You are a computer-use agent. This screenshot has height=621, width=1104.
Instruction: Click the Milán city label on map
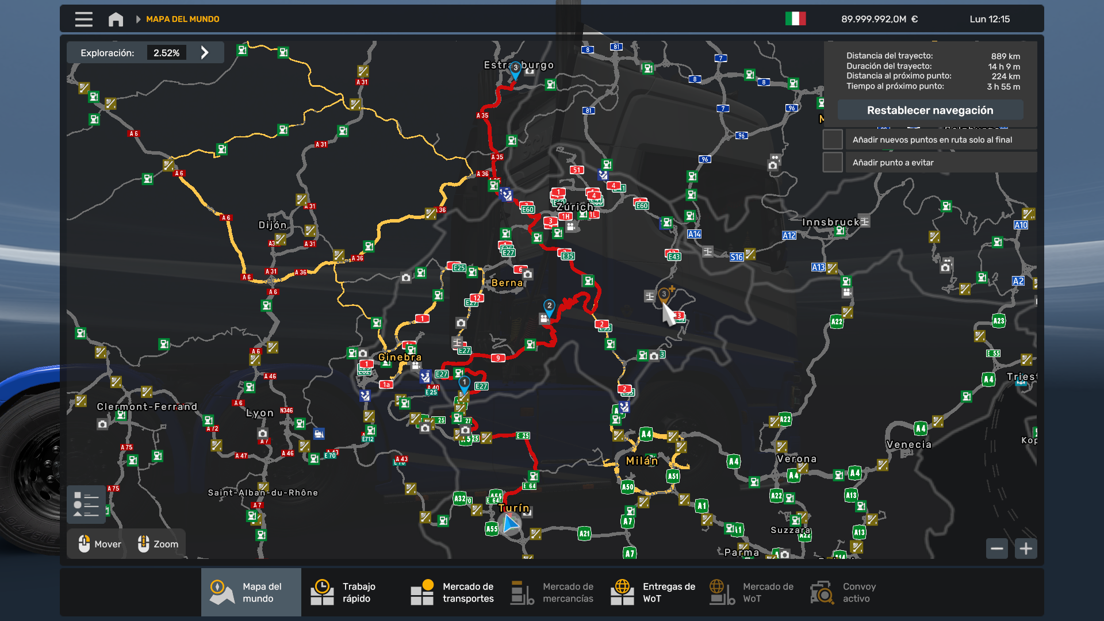pyautogui.click(x=642, y=461)
